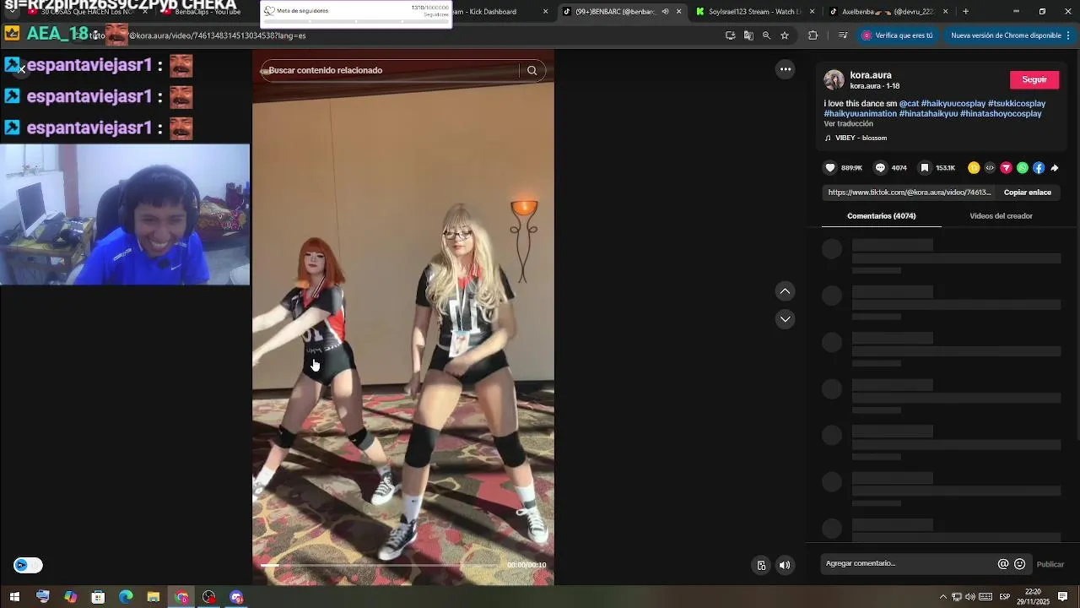The image size is (1080, 608).
Task: Open Microsoft Edge from the taskbar
Action: (126, 597)
